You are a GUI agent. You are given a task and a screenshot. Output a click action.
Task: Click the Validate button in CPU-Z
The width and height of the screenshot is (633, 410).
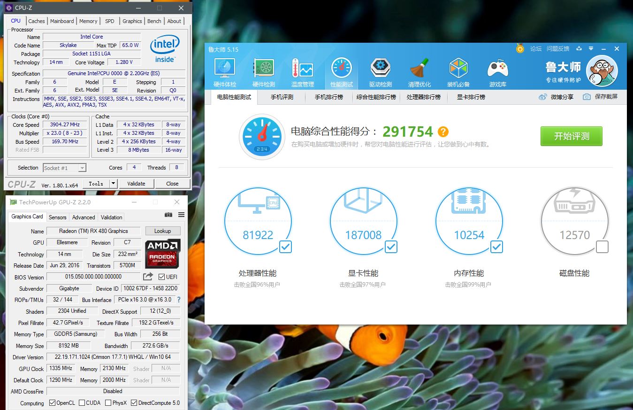point(136,184)
